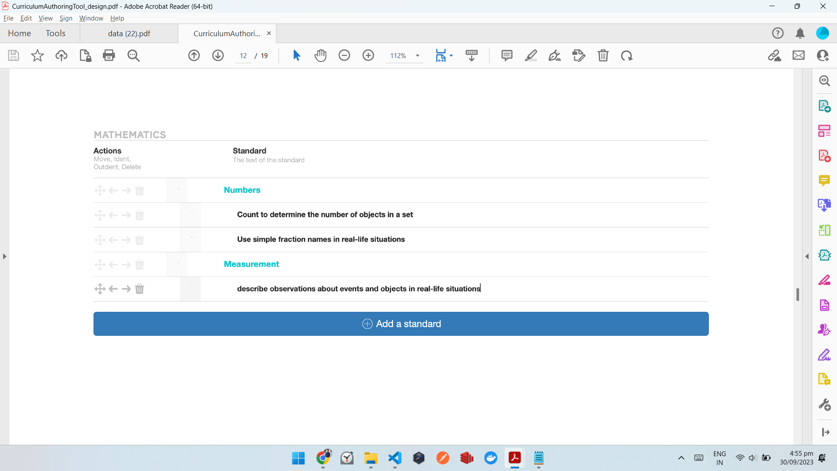This screenshot has width=837, height=471.
Task: Open Find text magnifier tool
Action: [x=133, y=55]
